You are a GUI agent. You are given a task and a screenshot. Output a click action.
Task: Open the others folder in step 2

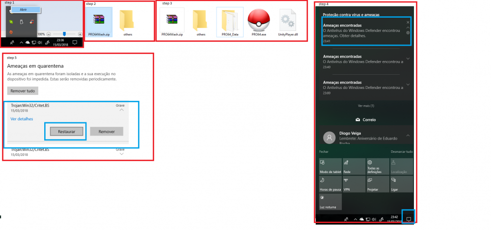click(x=128, y=21)
